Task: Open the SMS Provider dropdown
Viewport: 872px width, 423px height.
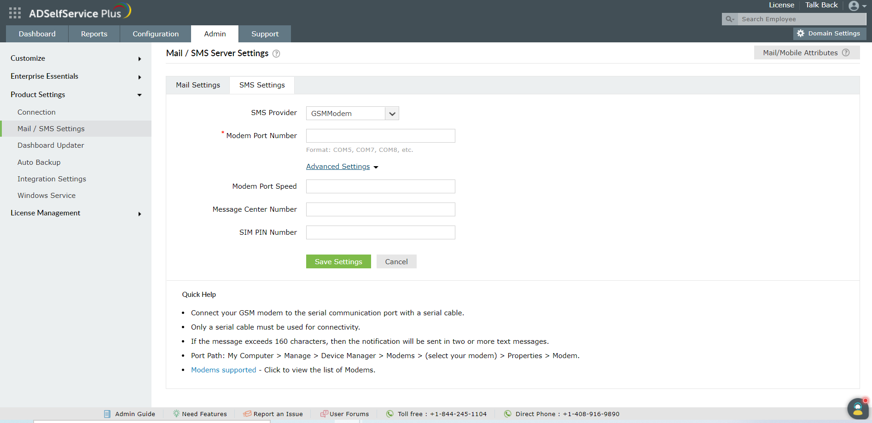Action: [x=353, y=113]
